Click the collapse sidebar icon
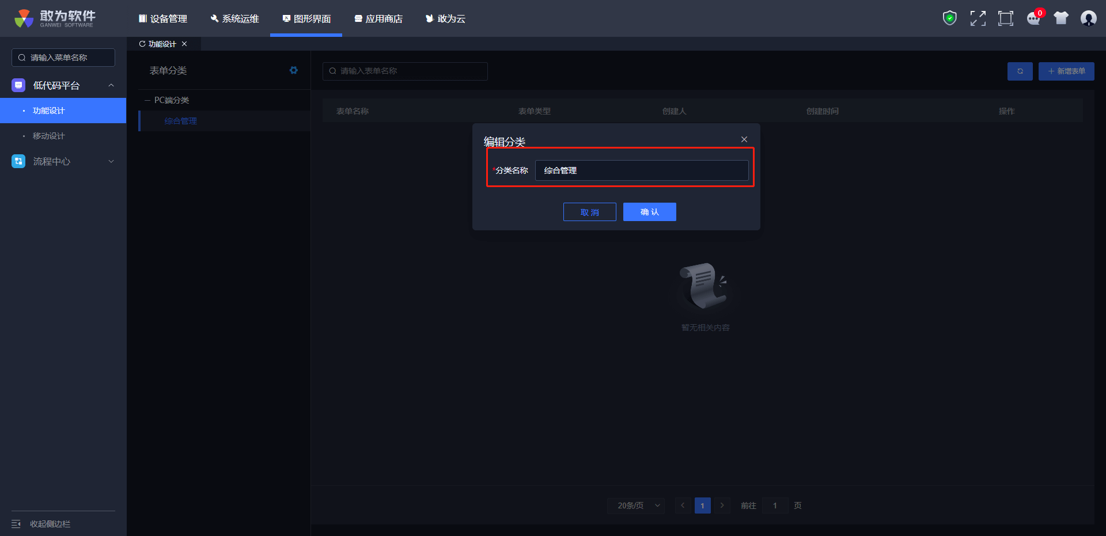Viewport: 1106px width, 536px height. pos(16,524)
